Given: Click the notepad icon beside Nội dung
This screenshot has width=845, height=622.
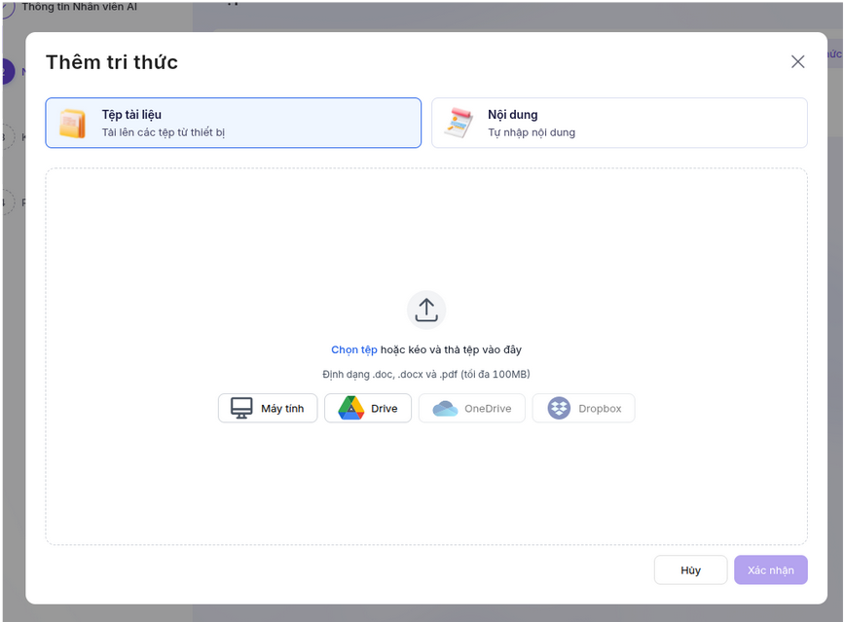Looking at the screenshot, I should click(458, 124).
